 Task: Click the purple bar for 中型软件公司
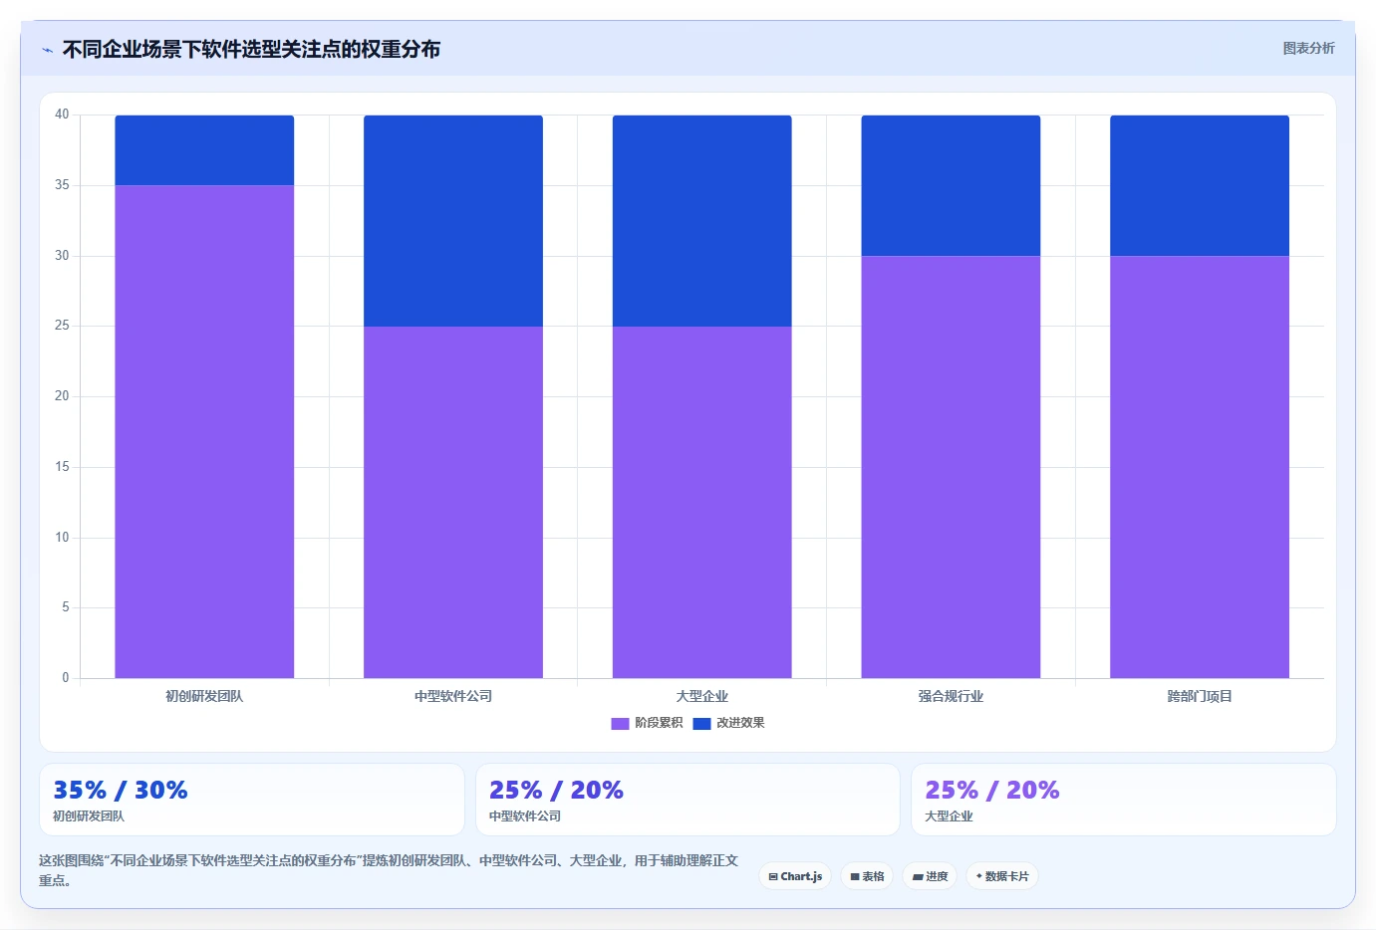453,502
